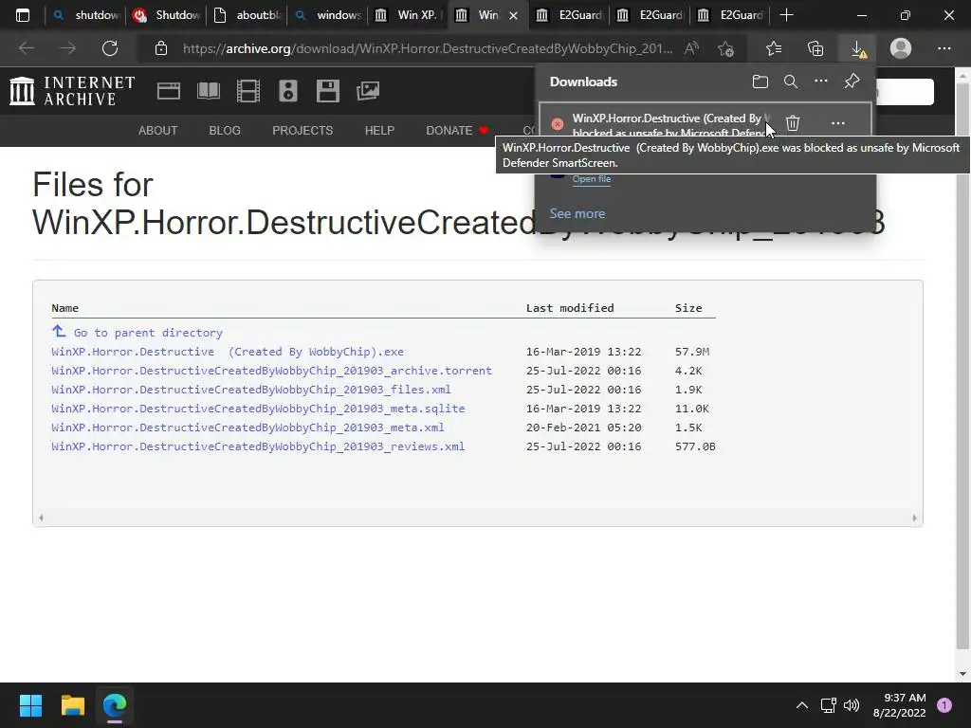Switch to the first shutdown search tab
Screen dimensions: 971x728
(86, 15)
